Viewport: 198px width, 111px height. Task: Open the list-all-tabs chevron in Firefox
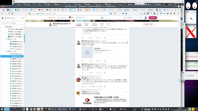179,10
